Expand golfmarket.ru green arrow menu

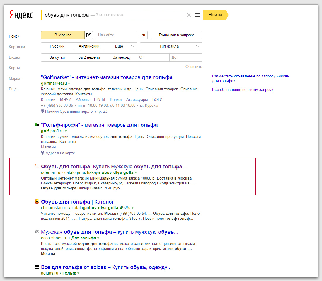point(69,84)
